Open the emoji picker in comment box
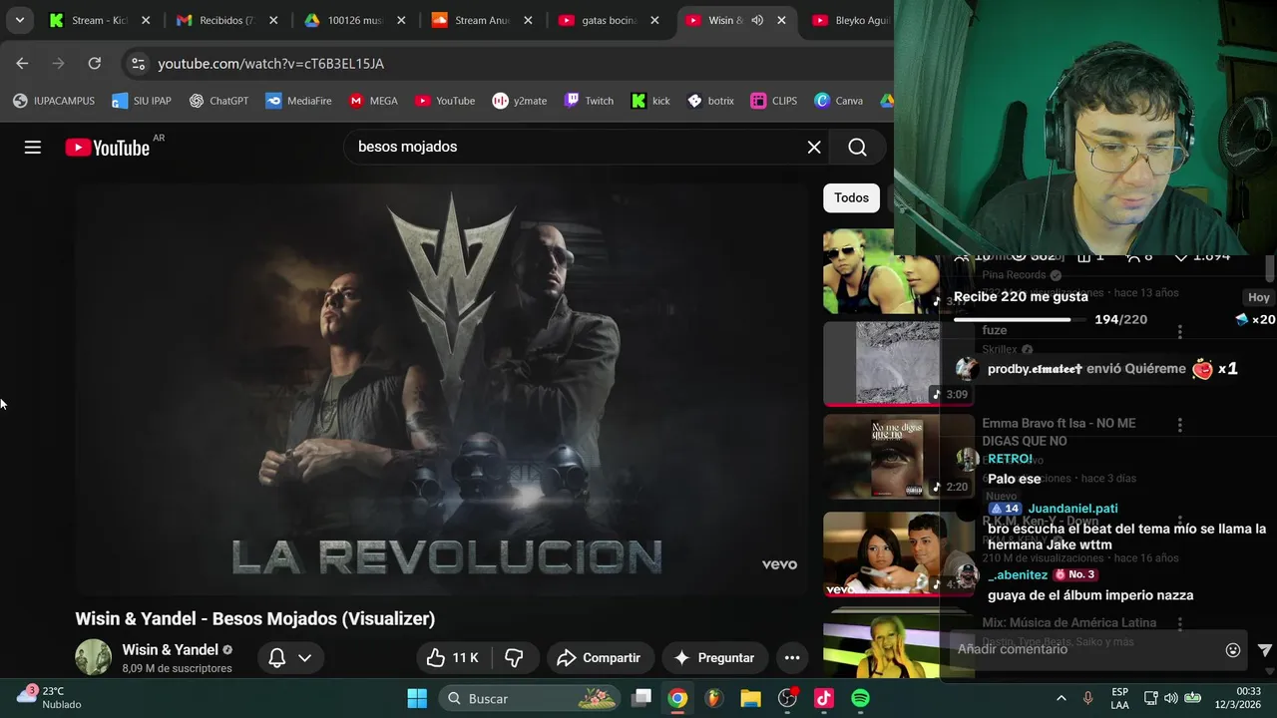The image size is (1277, 718). pos(1233,649)
